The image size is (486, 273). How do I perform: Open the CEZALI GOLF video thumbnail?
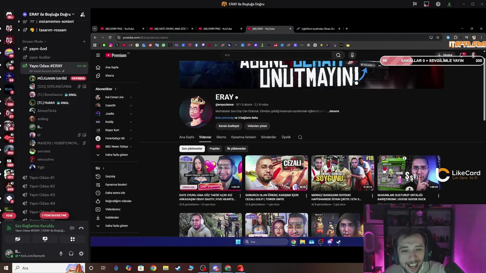(276, 173)
